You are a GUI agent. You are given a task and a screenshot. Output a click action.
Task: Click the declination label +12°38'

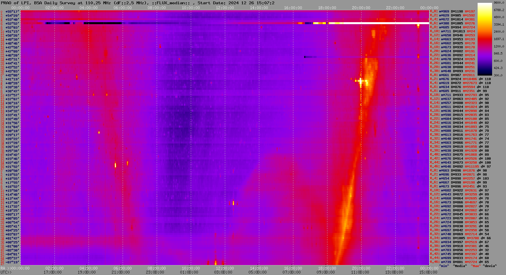(12, 203)
